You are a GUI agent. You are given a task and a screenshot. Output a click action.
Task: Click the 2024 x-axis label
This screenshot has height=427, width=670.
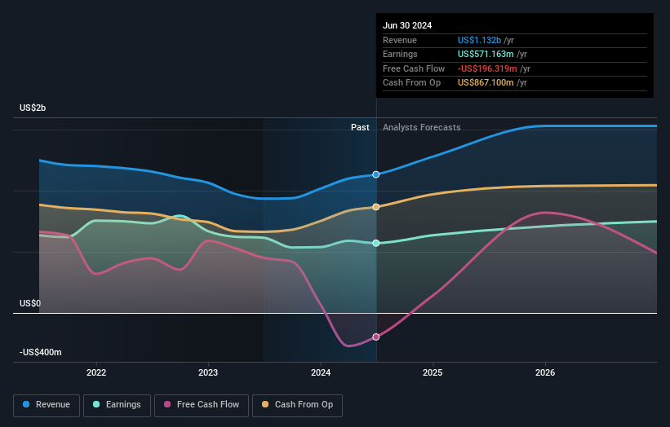pyautogui.click(x=321, y=373)
